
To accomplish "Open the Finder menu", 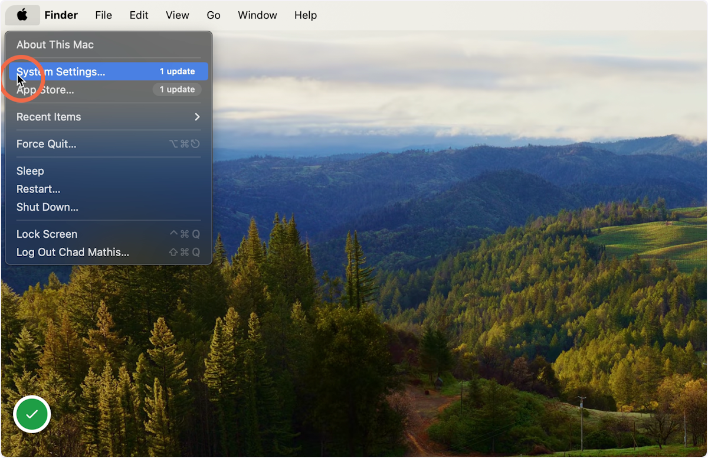I will [x=61, y=15].
